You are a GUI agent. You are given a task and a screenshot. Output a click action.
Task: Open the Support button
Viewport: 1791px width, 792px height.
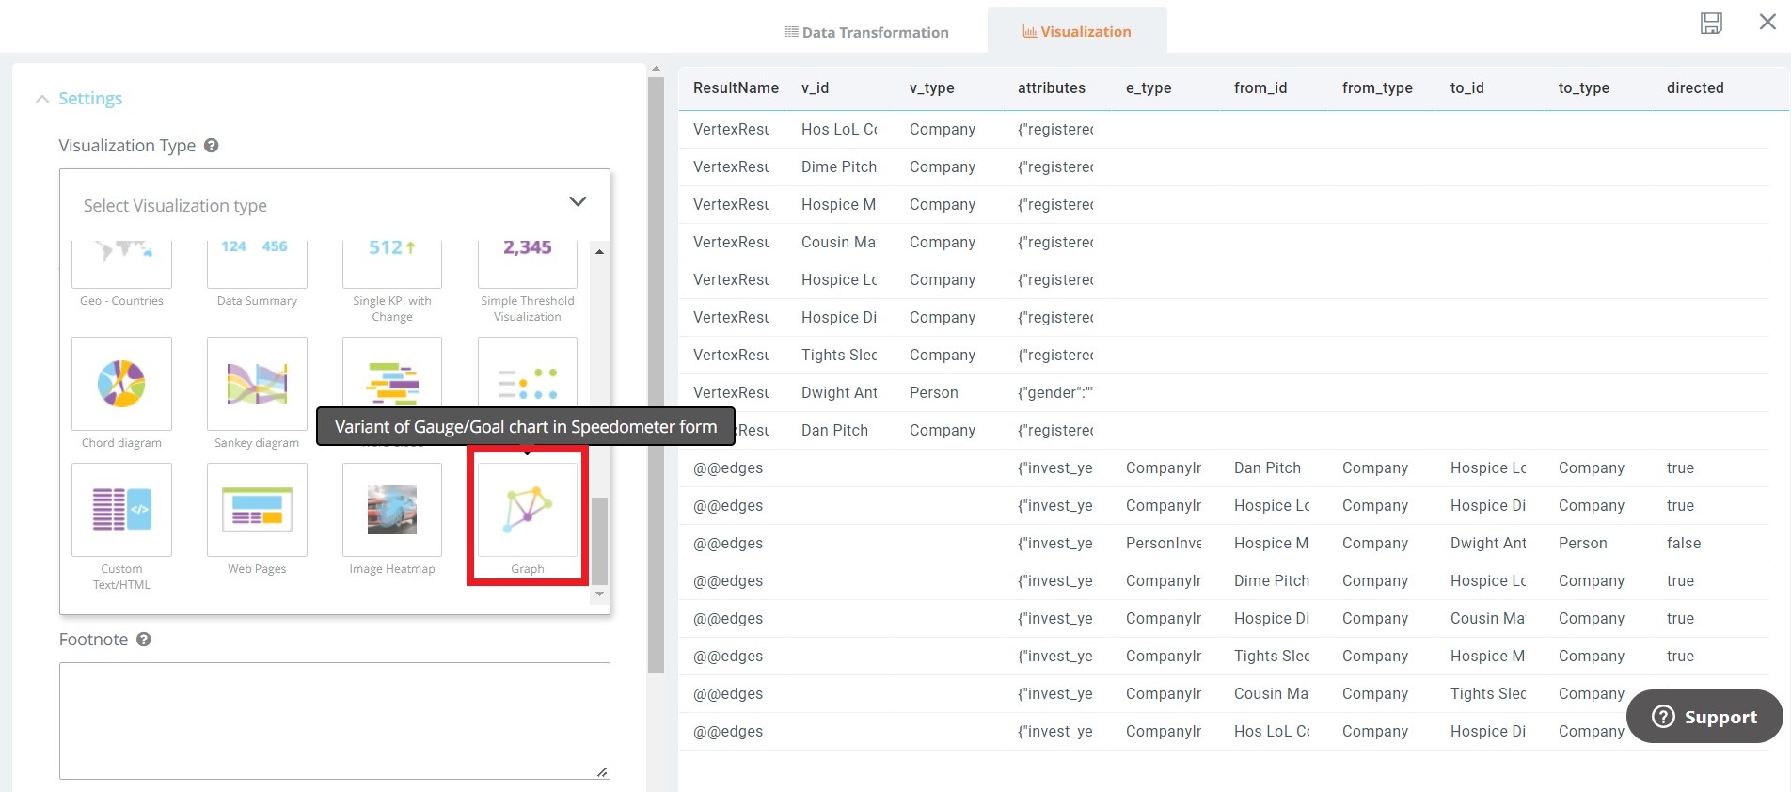(x=1704, y=717)
